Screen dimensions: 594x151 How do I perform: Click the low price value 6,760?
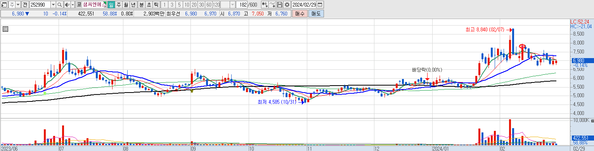coord(281,14)
